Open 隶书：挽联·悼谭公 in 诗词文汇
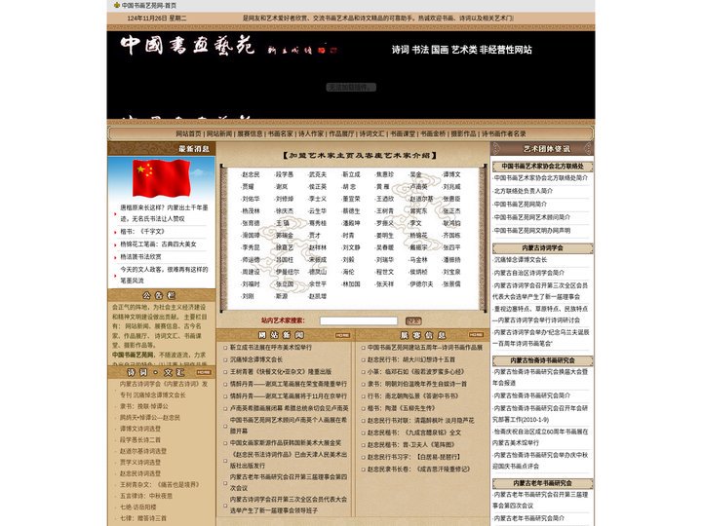Image resolution: width=702 pixels, height=526 pixels. click(144, 406)
